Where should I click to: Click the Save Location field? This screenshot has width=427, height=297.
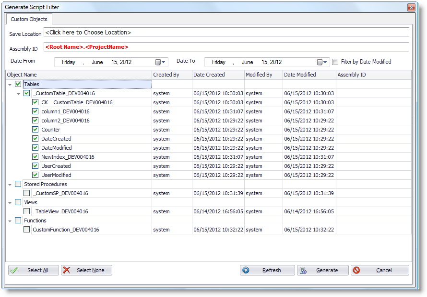tap(226, 33)
